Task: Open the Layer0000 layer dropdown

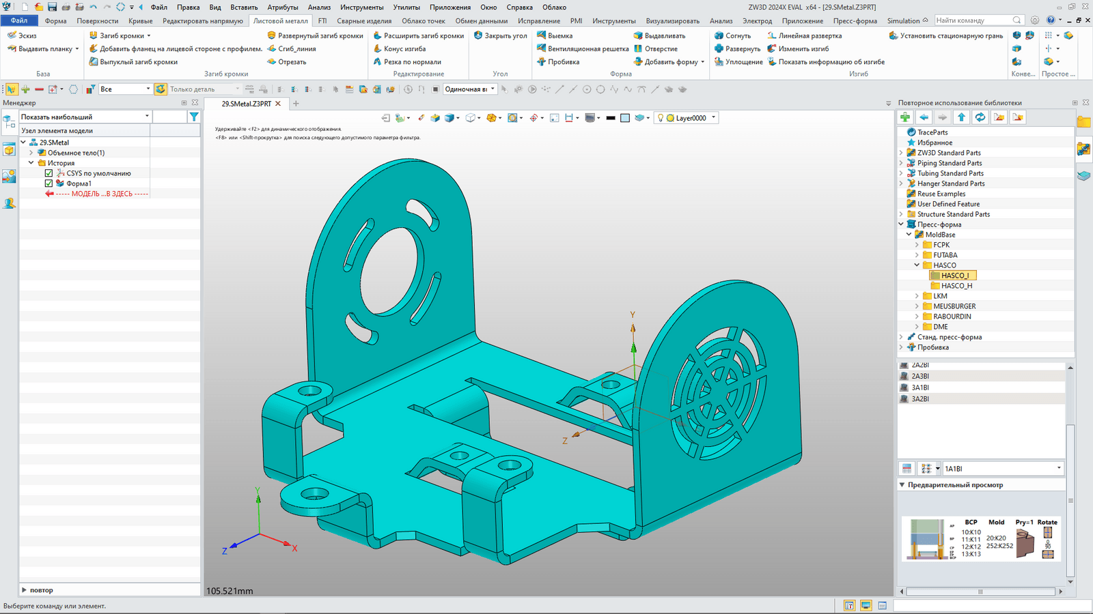Action: point(714,118)
